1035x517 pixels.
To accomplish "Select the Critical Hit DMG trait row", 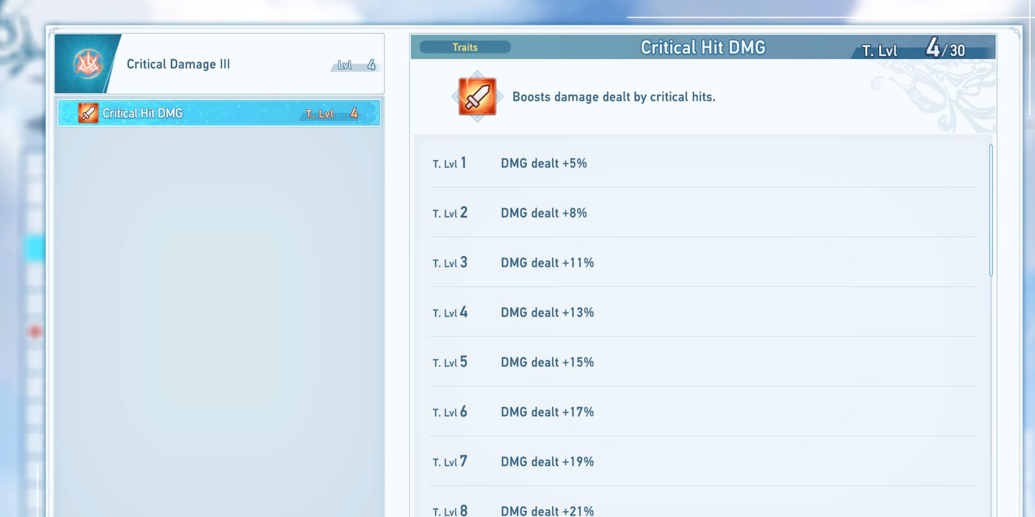I will (x=219, y=113).
